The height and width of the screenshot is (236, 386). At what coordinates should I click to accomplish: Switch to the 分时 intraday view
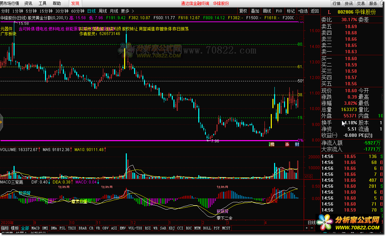click(5, 11)
